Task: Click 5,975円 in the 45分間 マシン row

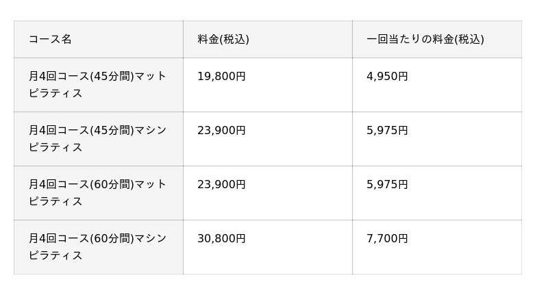Action: point(387,131)
